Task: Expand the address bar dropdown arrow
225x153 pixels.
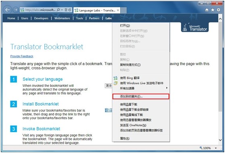Action: (62, 10)
